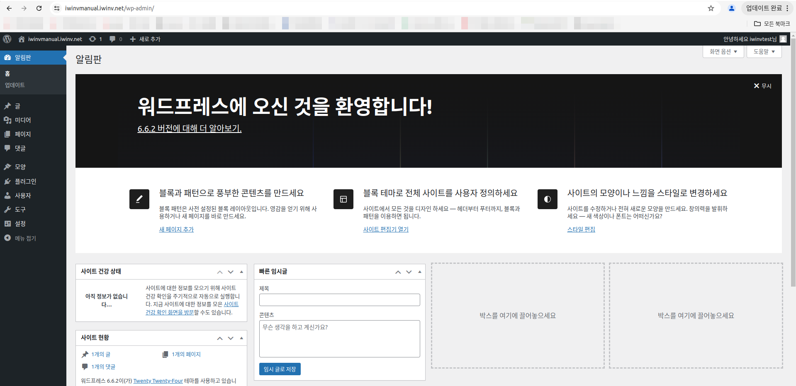Reload page with browser refresh icon
Viewport: 796px width, 386px height.
39,8
